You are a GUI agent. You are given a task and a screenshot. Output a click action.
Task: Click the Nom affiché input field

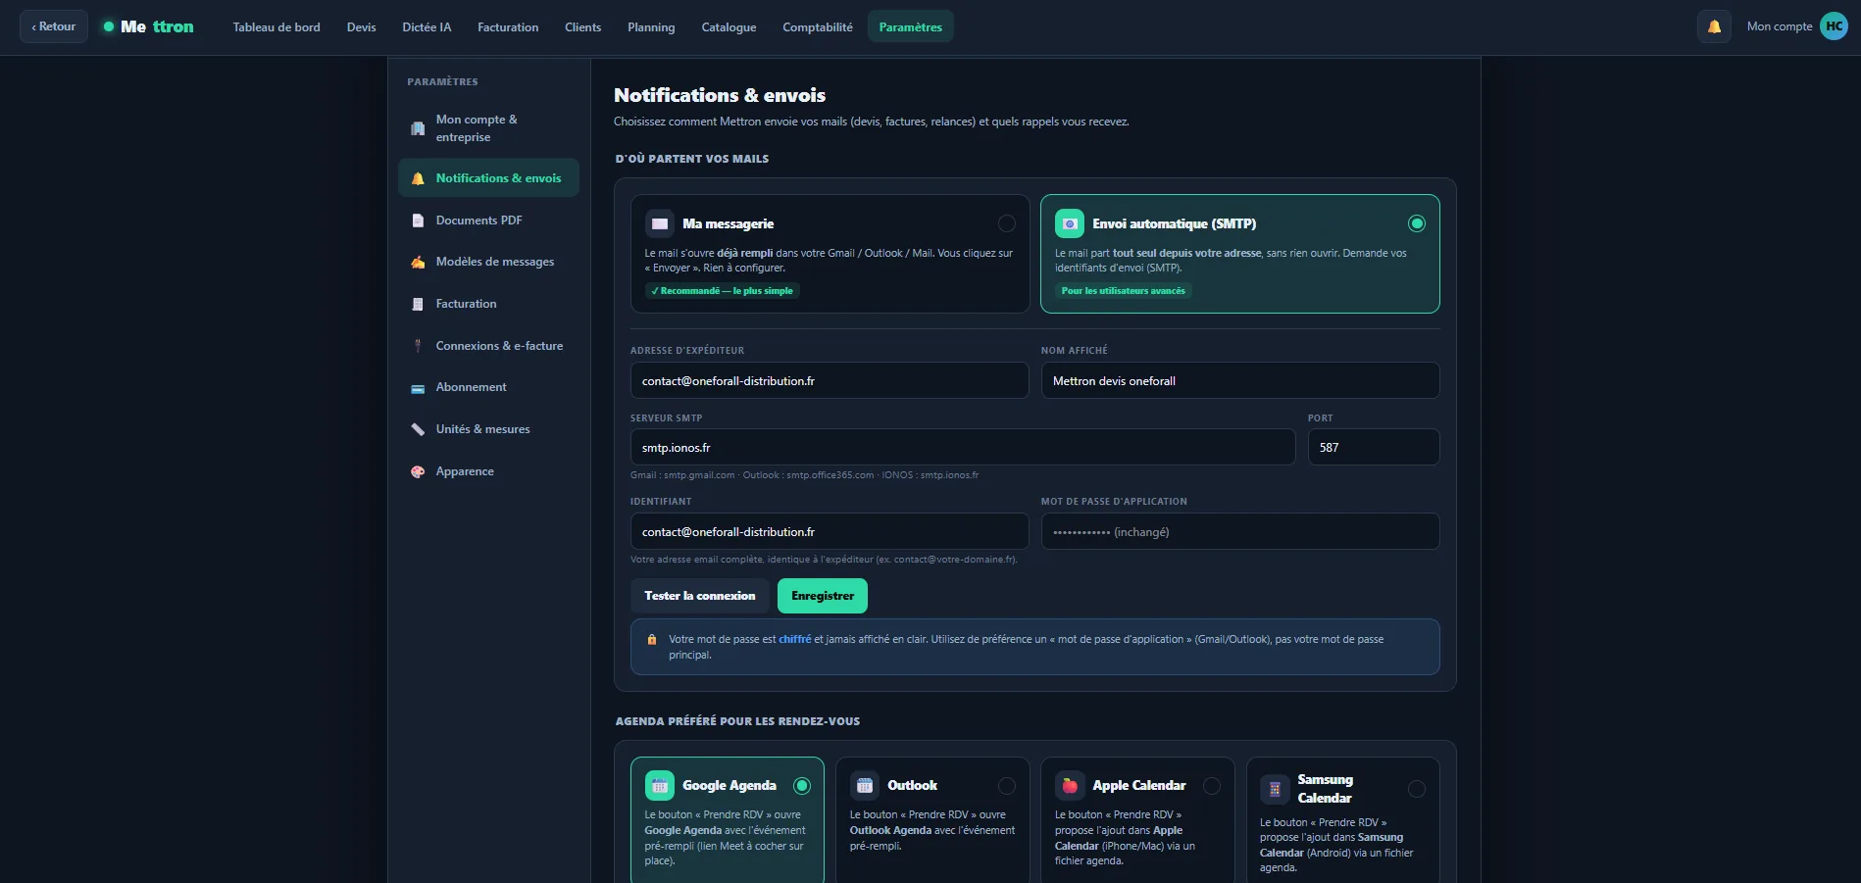1240,380
